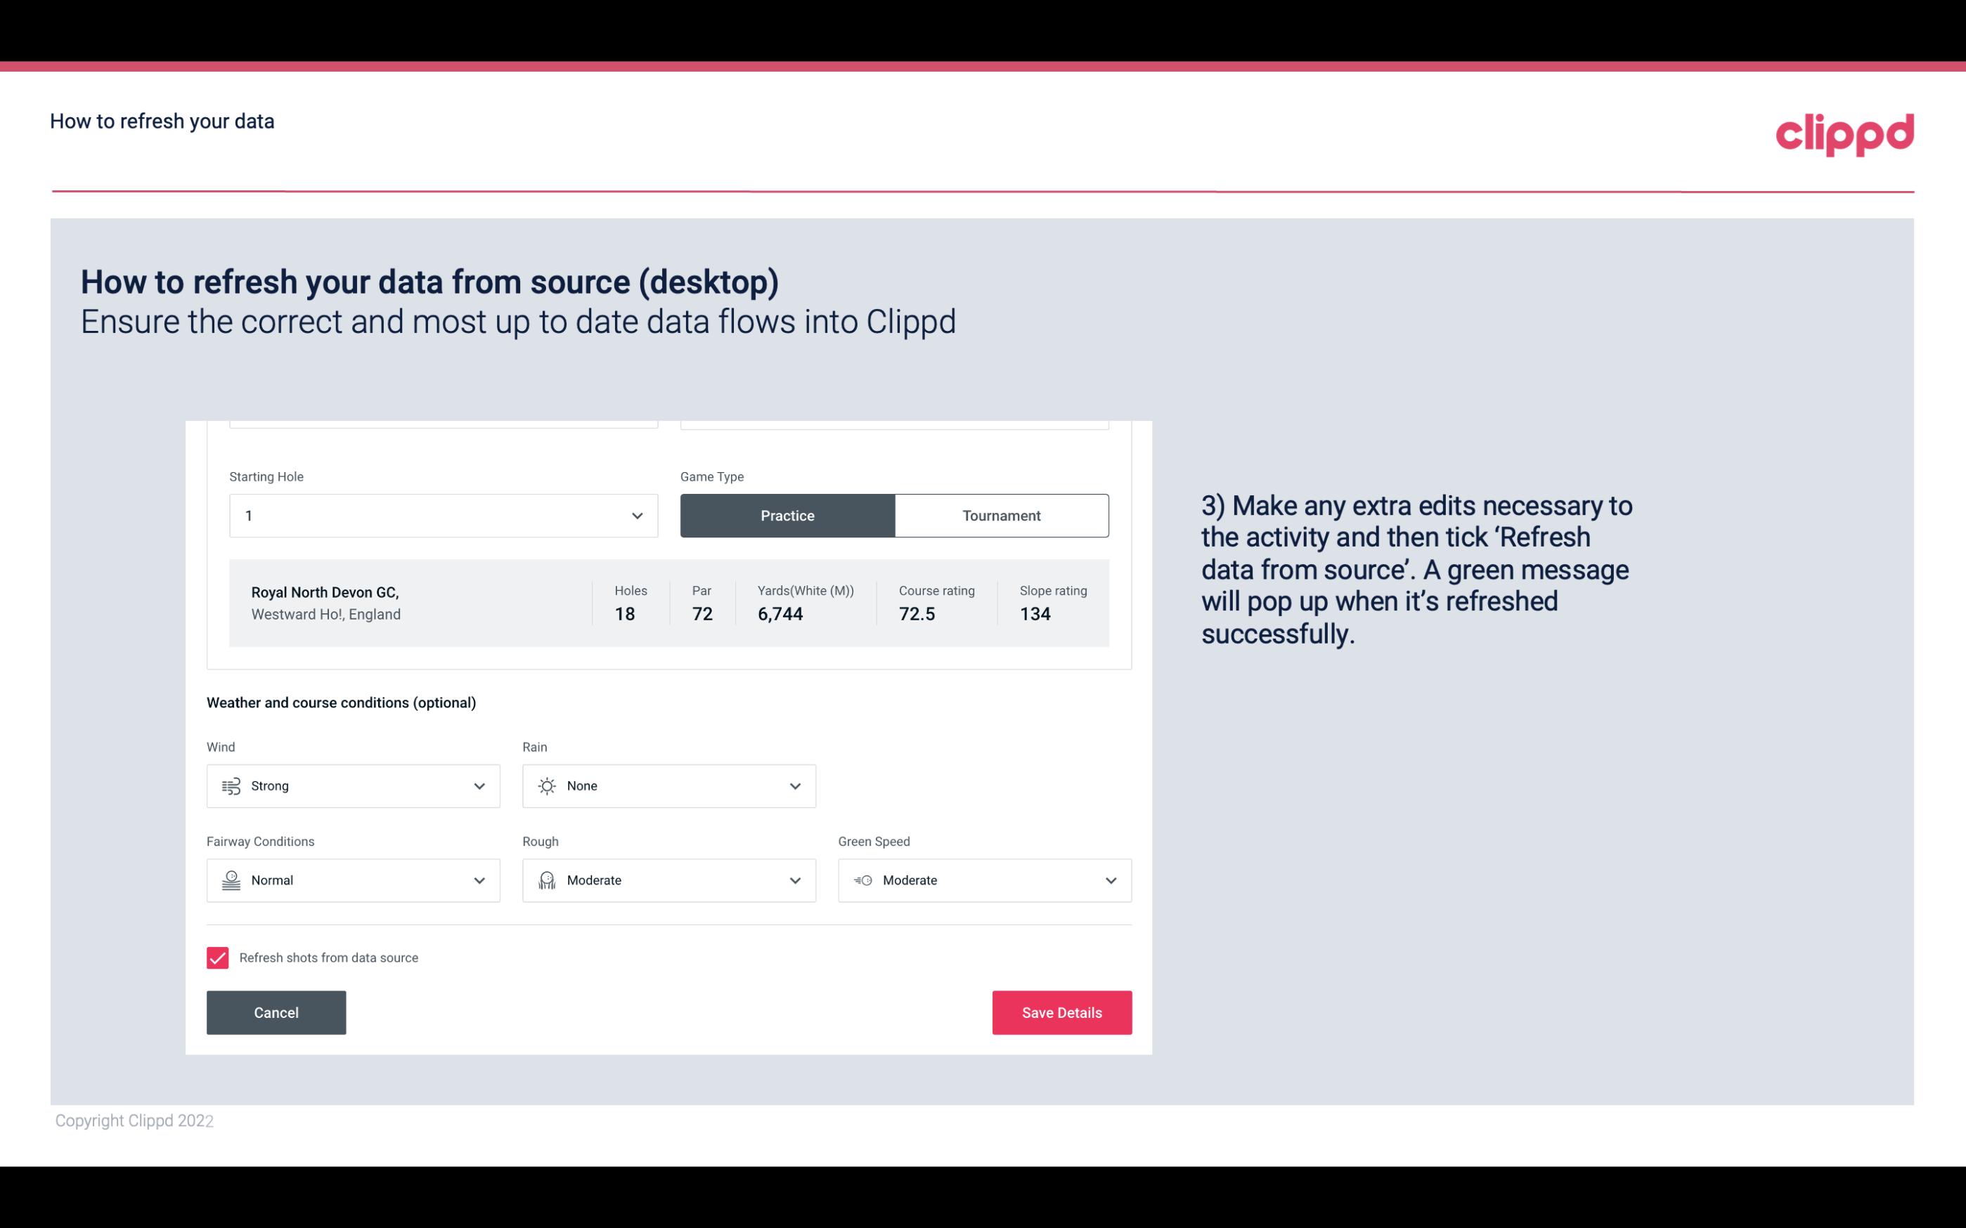Viewport: 1966px width, 1228px height.
Task: Click the Cancel button
Action: pyautogui.click(x=276, y=1012)
